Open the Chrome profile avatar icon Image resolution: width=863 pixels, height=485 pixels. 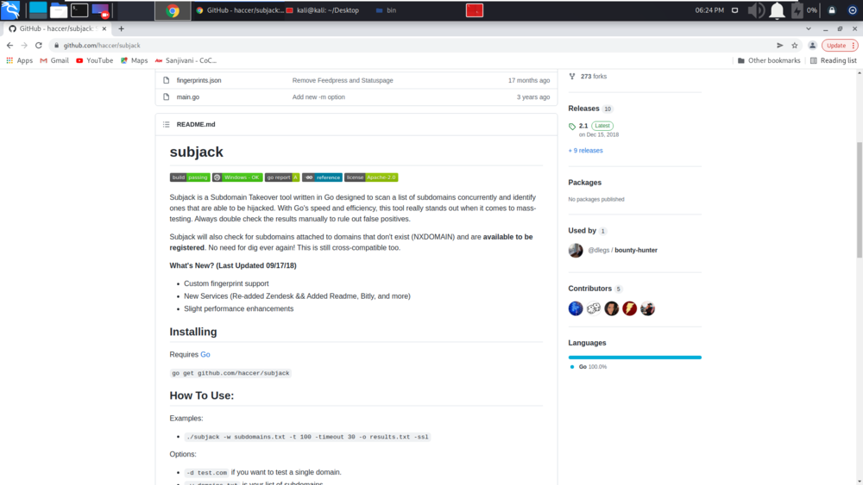coord(812,45)
